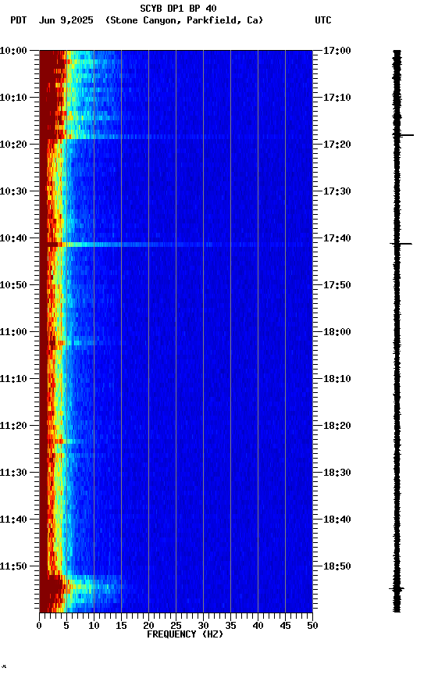The height and width of the screenshot is (675, 431).
Task: Click the 11:20 PDT time label
Action: [x=13, y=426]
